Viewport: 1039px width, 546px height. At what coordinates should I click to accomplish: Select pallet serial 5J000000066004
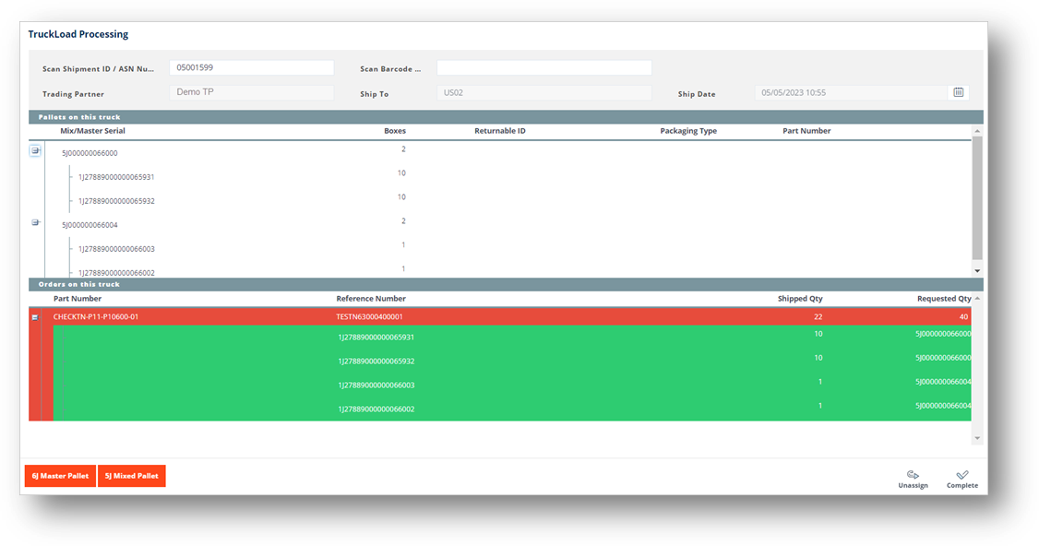click(88, 224)
